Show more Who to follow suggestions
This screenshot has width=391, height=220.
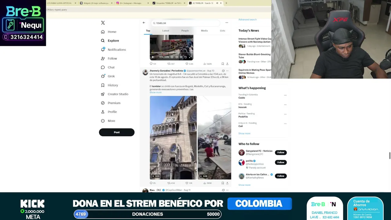(x=244, y=185)
